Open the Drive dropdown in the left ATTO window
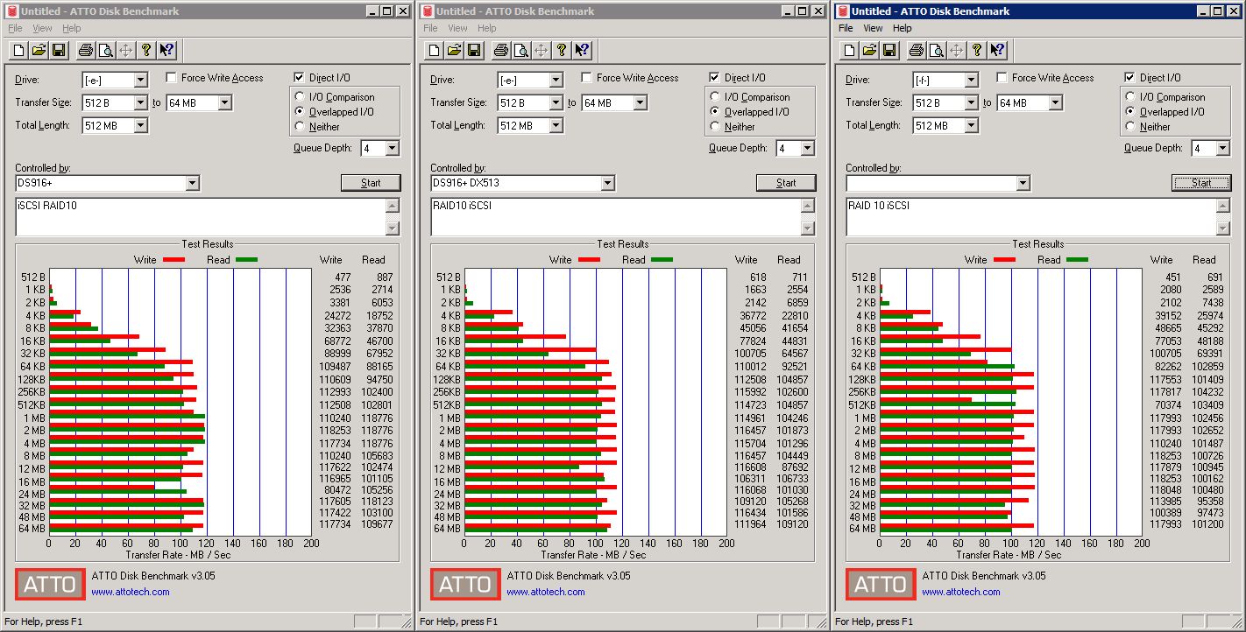This screenshot has height=632, width=1246. (x=140, y=80)
